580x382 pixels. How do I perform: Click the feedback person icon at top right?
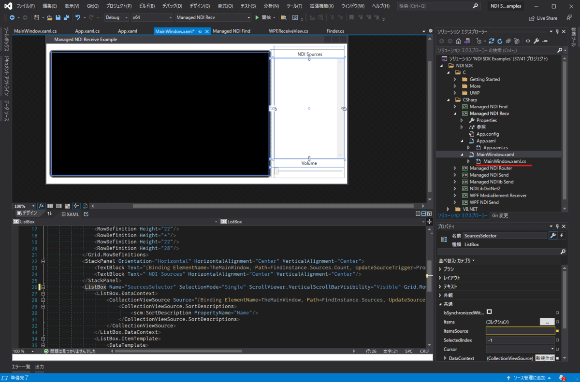(569, 18)
